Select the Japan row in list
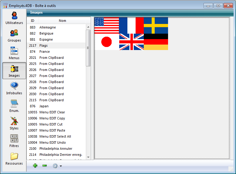This screenshot has height=174, width=236. (x=44, y=106)
